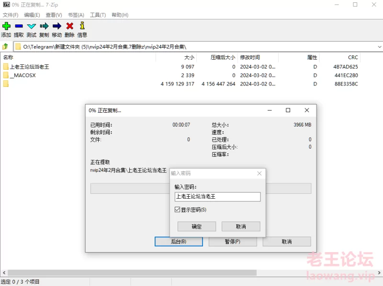Click the 暂停(P) pause button

point(233,242)
